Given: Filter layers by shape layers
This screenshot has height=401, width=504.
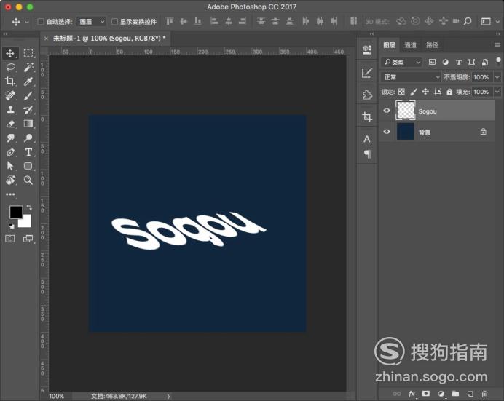Looking at the screenshot, I should coord(471,62).
